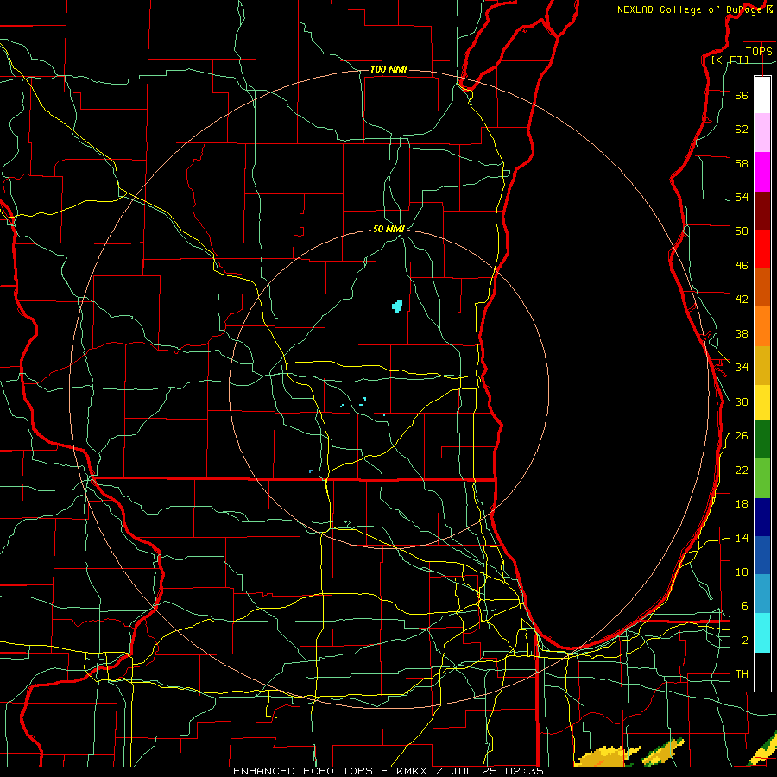Click the largest cyan echo inside the 50 NMI ring
Screen dimensions: 777x777
397,306
